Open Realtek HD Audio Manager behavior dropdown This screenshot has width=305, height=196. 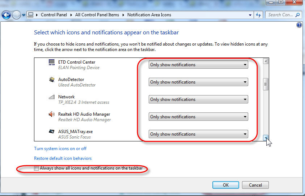pyautogui.click(x=198, y=117)
